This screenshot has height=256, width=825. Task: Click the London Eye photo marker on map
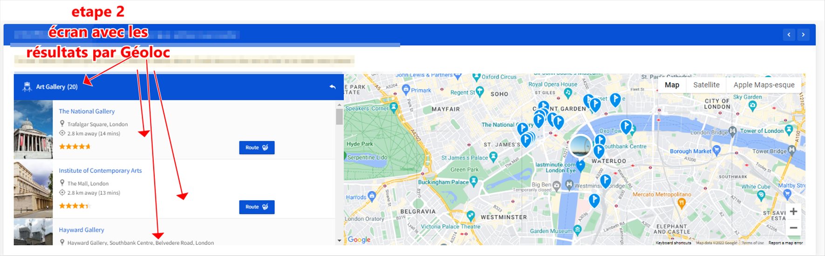click(x=580, y=146)
